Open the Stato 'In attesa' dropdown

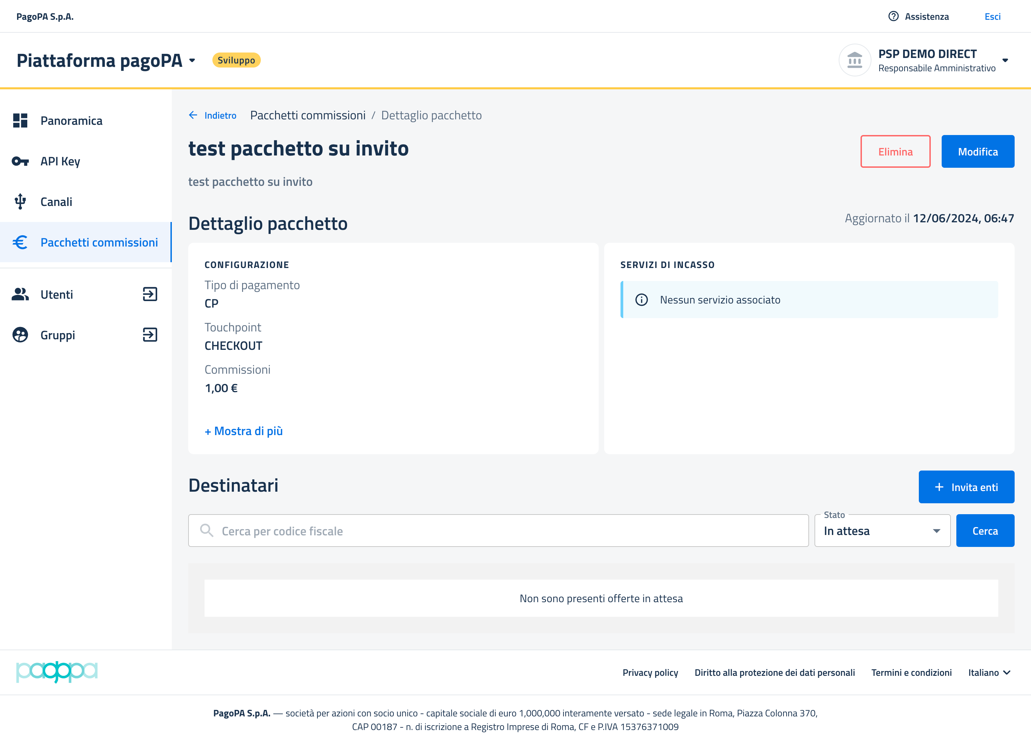pos(882,531)
